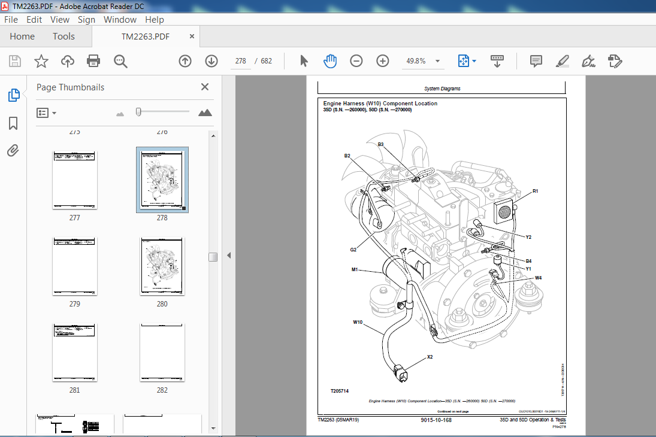Close the Page Thumbnails panel

pyautogui.click(x=204, y=87)
